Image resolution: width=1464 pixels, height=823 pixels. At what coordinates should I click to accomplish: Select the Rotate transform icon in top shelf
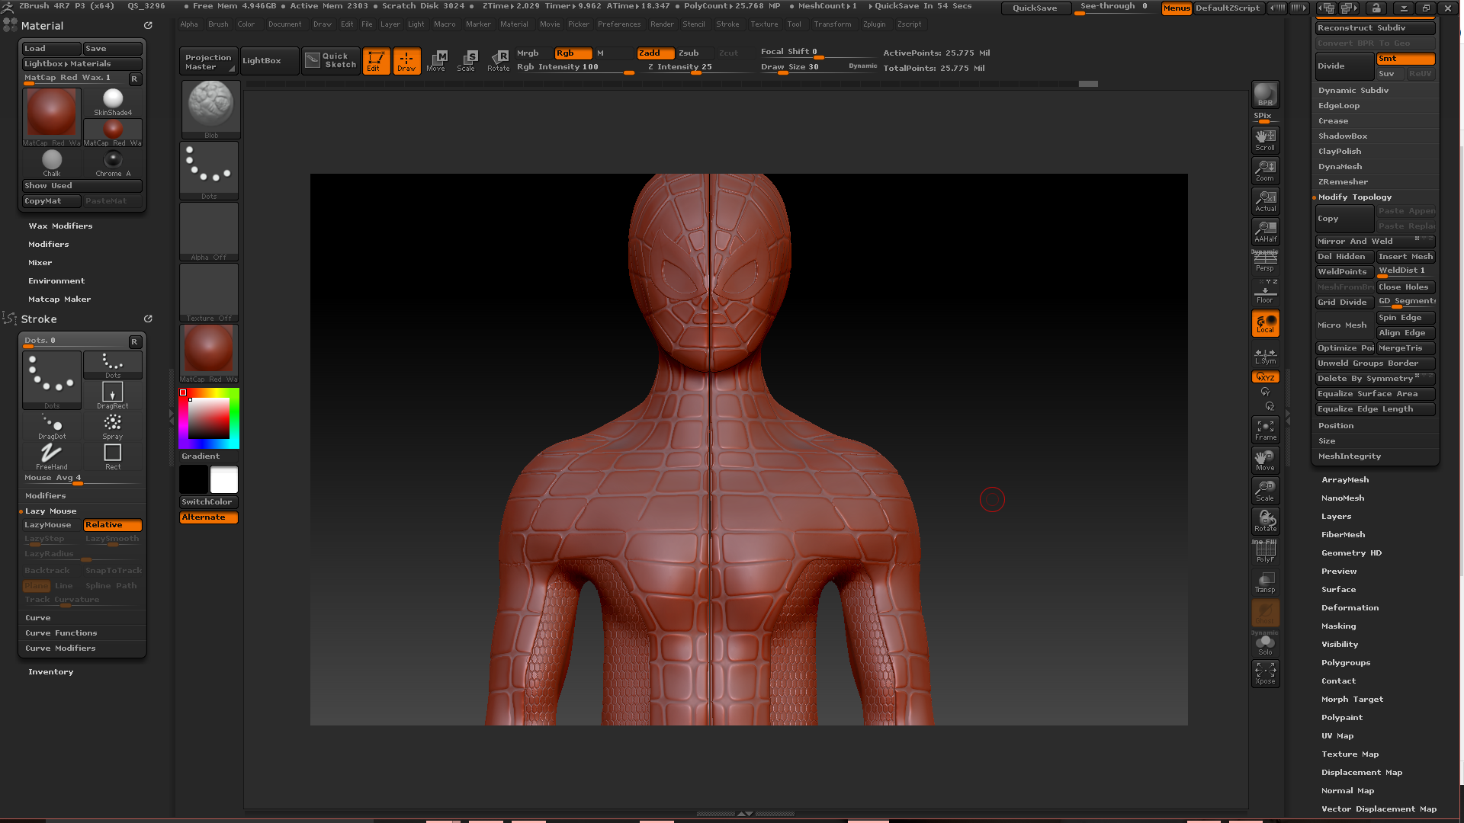(x=498, y=60)
